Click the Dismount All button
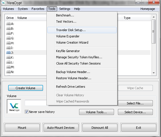The width and height of the screenshot is (161, 137). (x=100, y=128)
